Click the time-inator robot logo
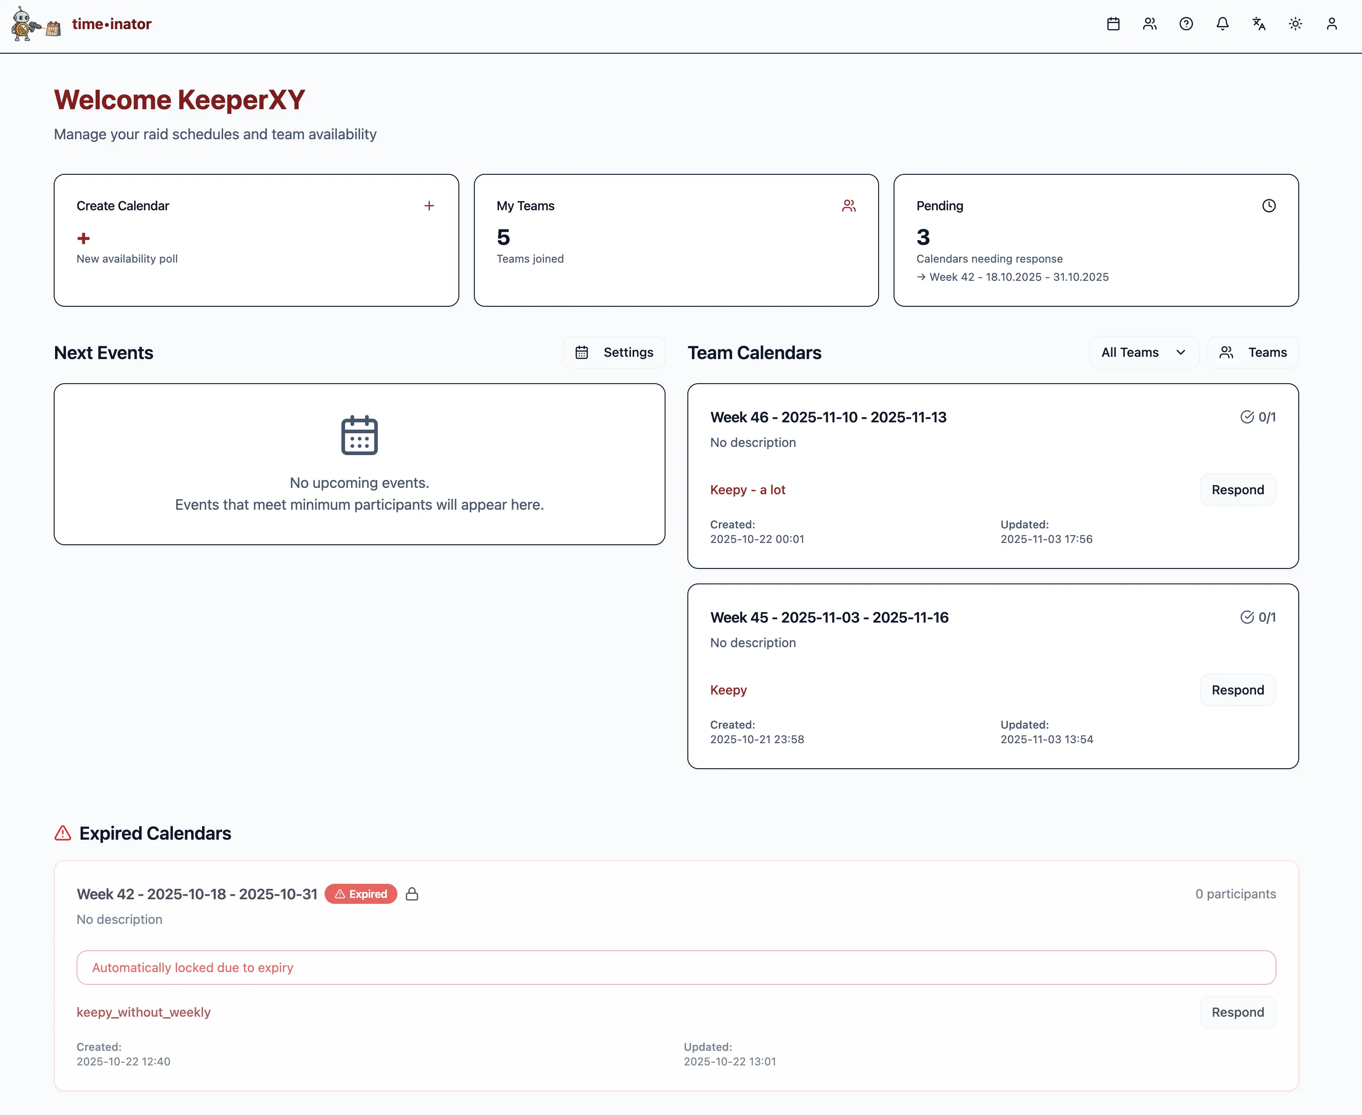 pos(36,25)
